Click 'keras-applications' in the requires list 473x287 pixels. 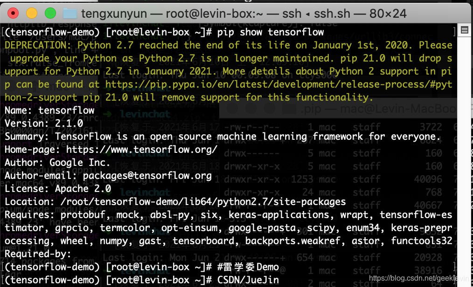point(279,215)
